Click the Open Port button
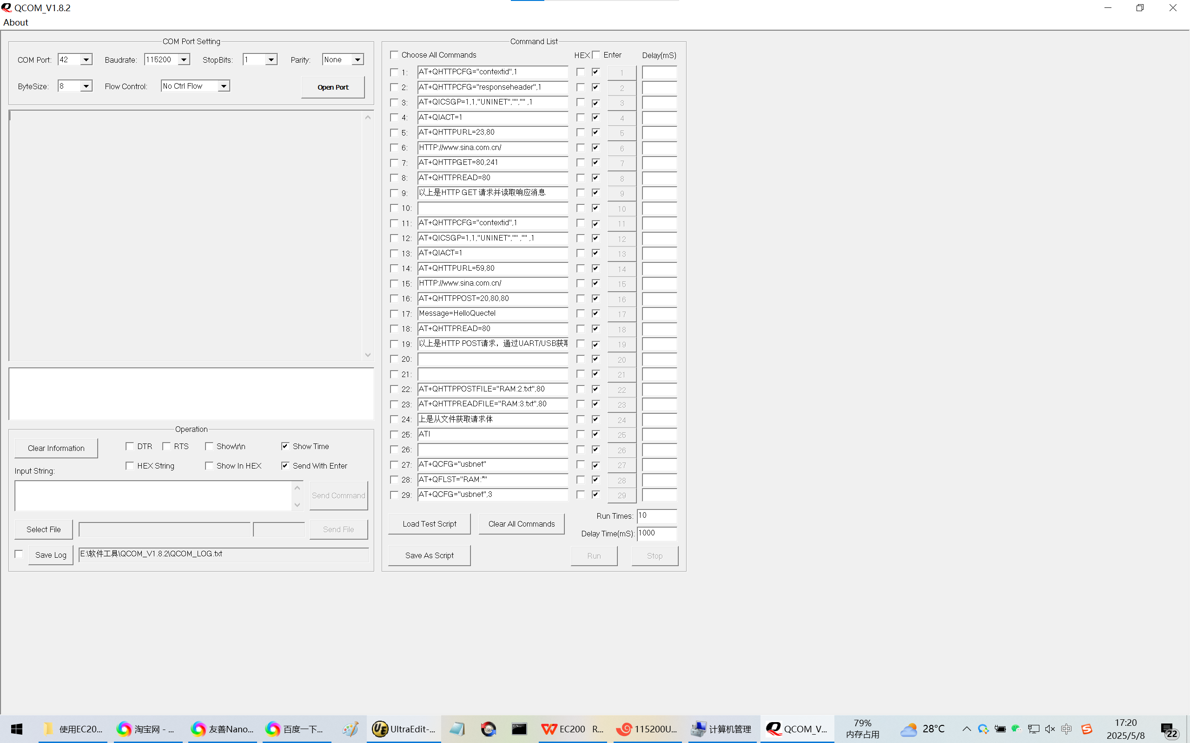This screenshot has height=743, width=1190. 333,87
